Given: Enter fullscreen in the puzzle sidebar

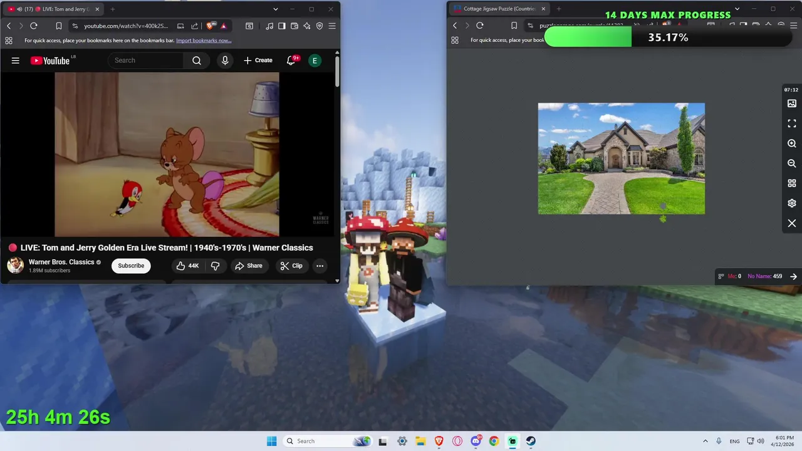Looking at the screenshot, I should pos(792,123).
